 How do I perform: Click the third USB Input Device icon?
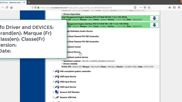pos(57,87)
